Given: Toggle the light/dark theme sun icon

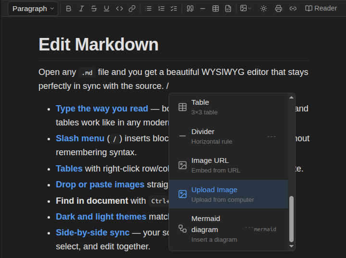Looking at the screenshot, I should [263, 9].
